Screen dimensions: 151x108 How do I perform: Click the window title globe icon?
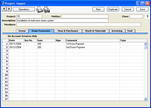[x=3, y=3]
